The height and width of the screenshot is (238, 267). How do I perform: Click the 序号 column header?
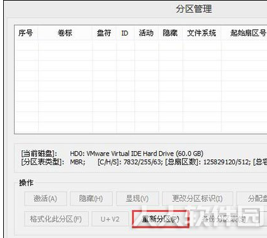[x=26, y=33]
